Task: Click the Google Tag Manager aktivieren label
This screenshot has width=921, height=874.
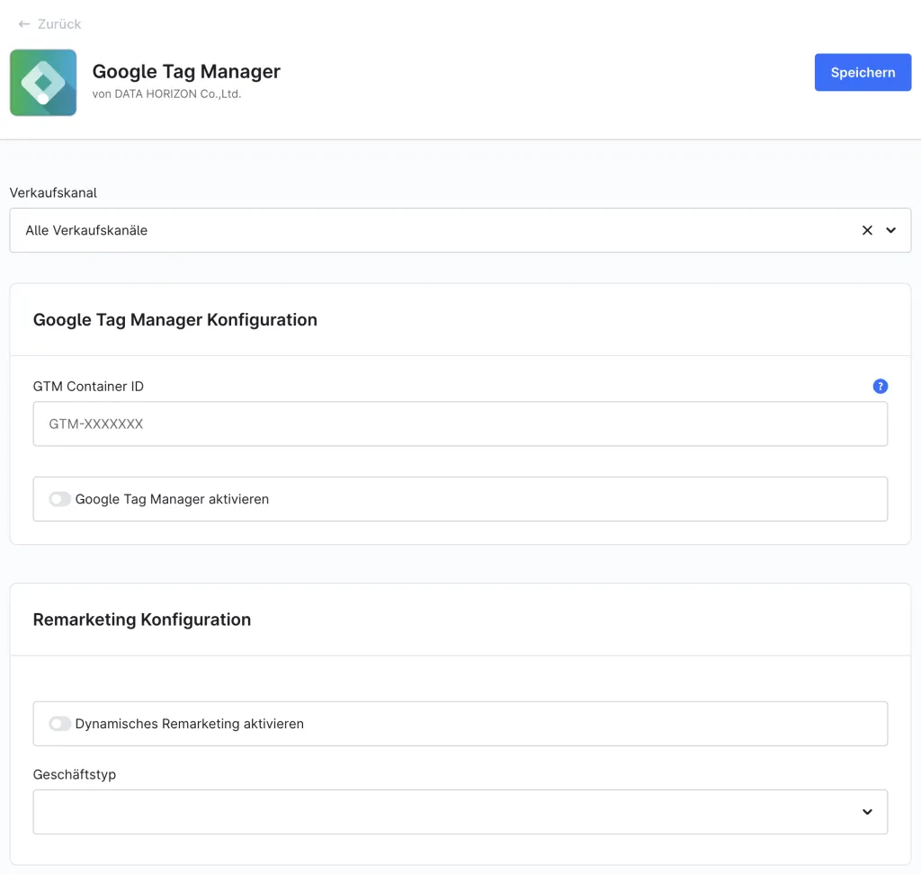Action: pyautogui.click(x=172, y=499)
